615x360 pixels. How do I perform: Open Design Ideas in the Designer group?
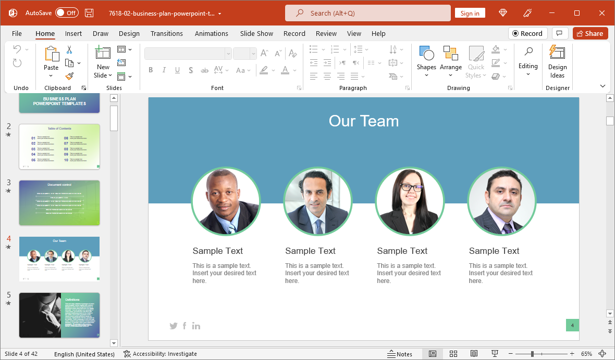coord(557,62)
